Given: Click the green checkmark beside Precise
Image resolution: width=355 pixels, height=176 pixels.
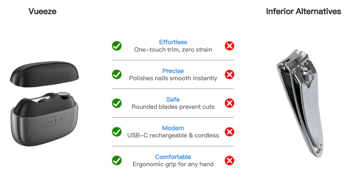Looking at the screenshot, I should tap(117, 74).
